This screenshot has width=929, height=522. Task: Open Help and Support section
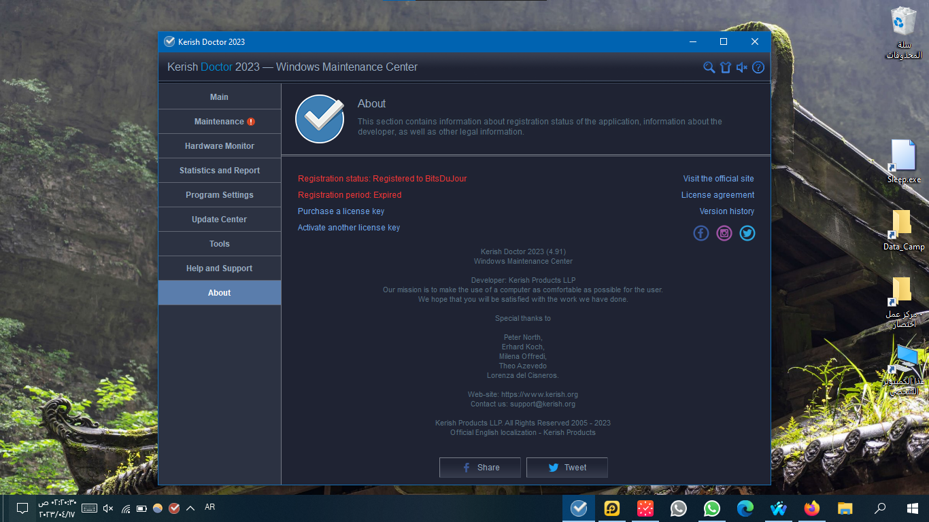(x=220, y=268)
